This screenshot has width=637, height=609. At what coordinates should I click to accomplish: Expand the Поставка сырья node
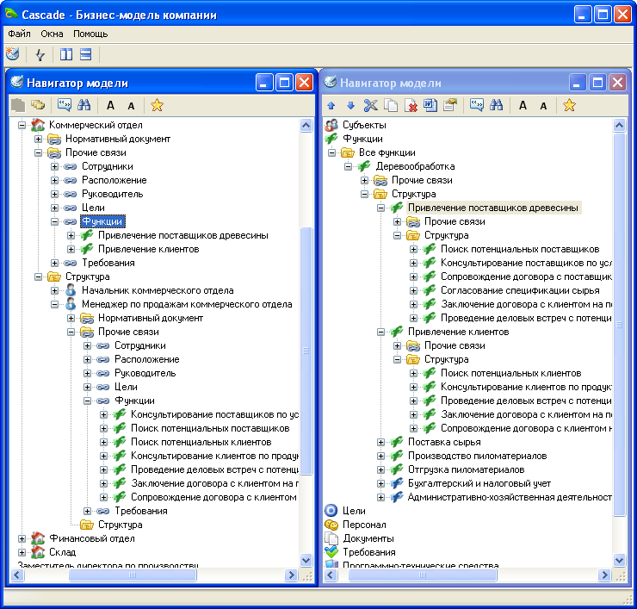tap(380, 442)
